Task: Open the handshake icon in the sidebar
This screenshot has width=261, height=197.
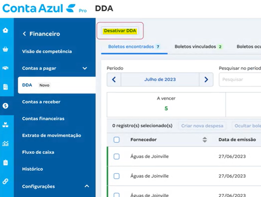Action: pos(5,68)
